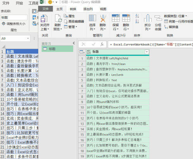The image size is (193, 159).
Task: Click Excel row header 9
Action: 3,90
